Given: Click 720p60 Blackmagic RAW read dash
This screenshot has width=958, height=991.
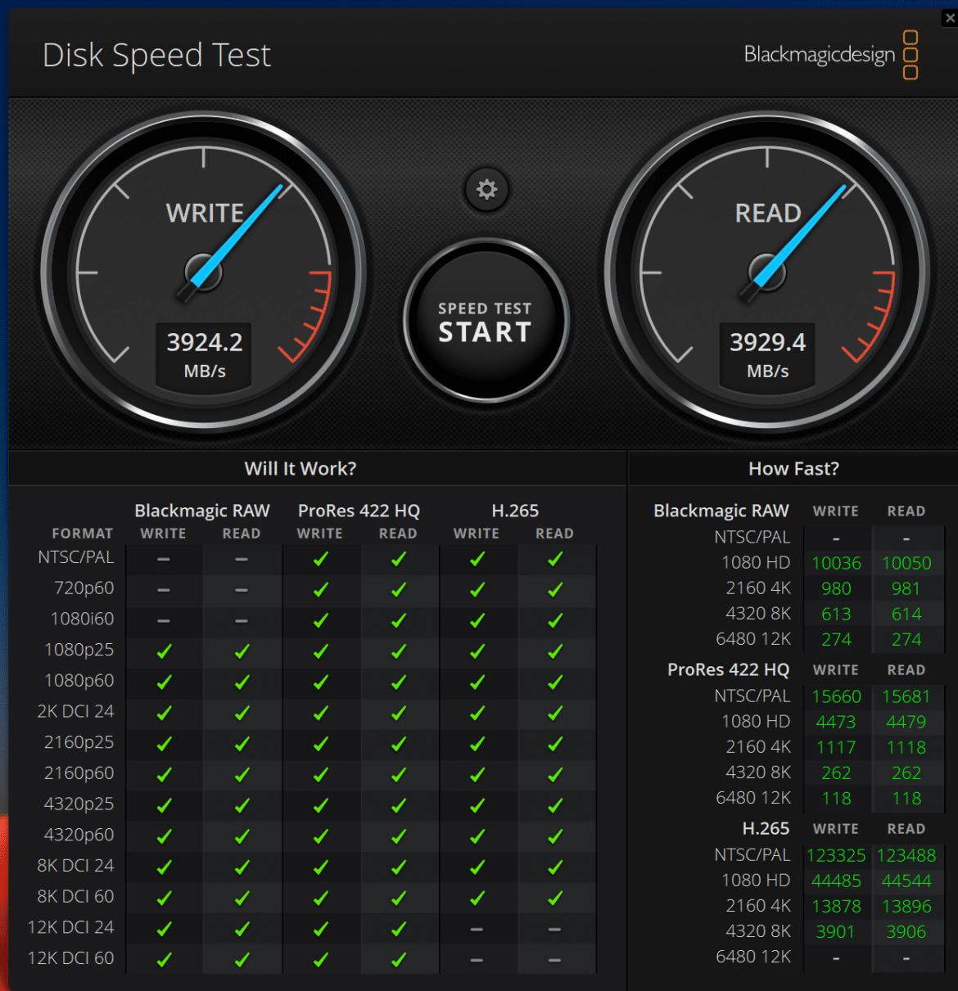Looking at the screenshot, I should [242, 589].
